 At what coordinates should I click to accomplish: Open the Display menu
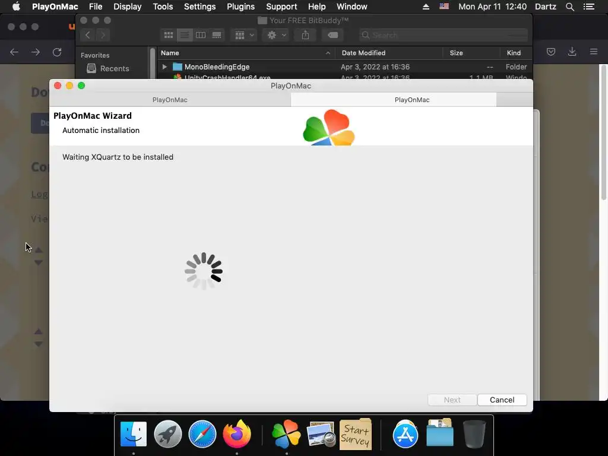tap(127, 7)
